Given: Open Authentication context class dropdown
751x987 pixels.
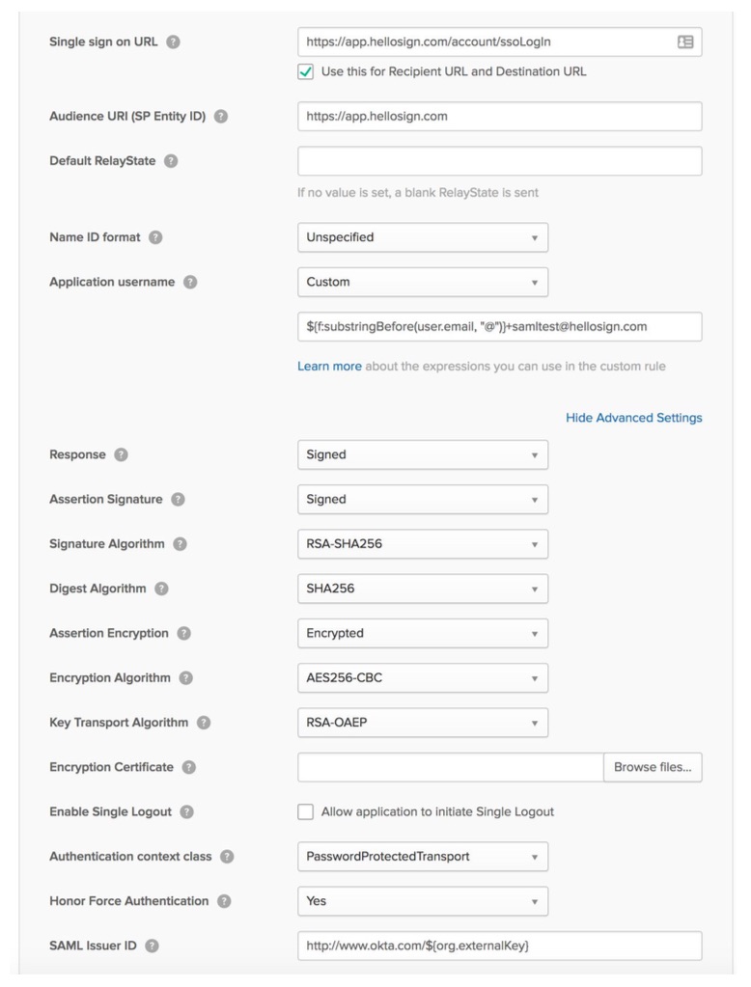Looking at the screenshot, I should click(x=422, y=857).
